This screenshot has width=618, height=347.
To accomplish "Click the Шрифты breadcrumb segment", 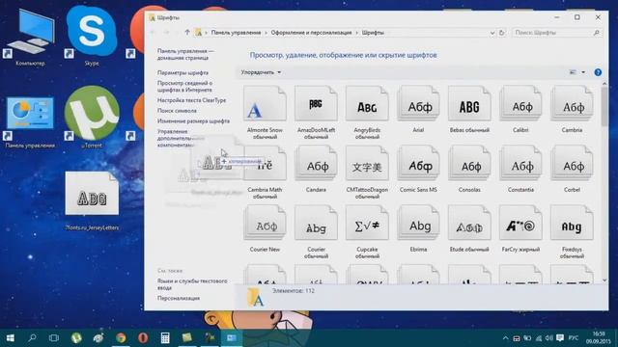I will pyautogui.click(x=373, y=33).
